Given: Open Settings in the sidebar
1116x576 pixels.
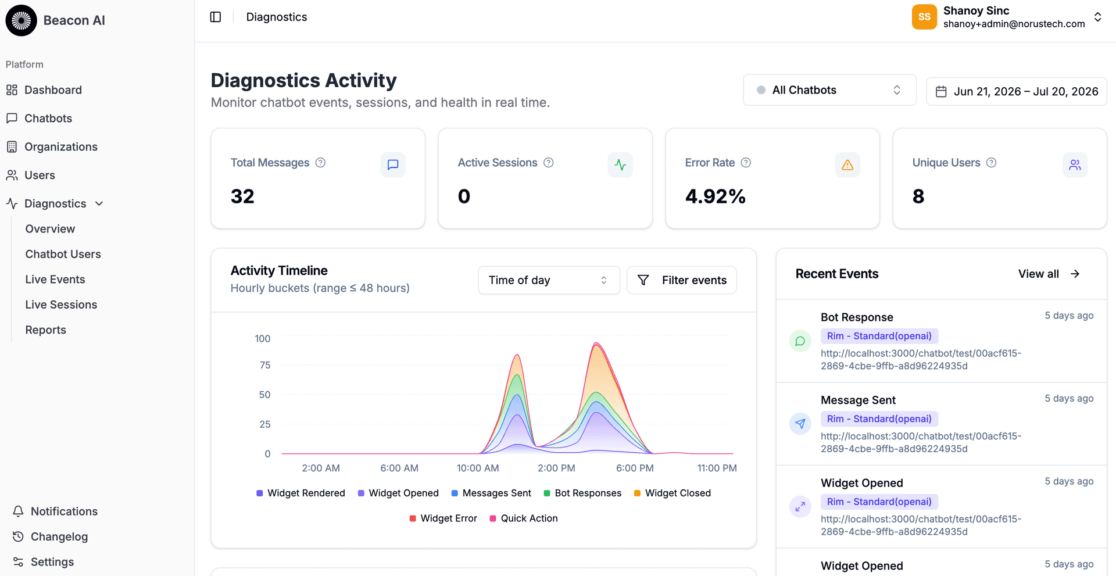Looking at the screenshot, I should 52,562.
